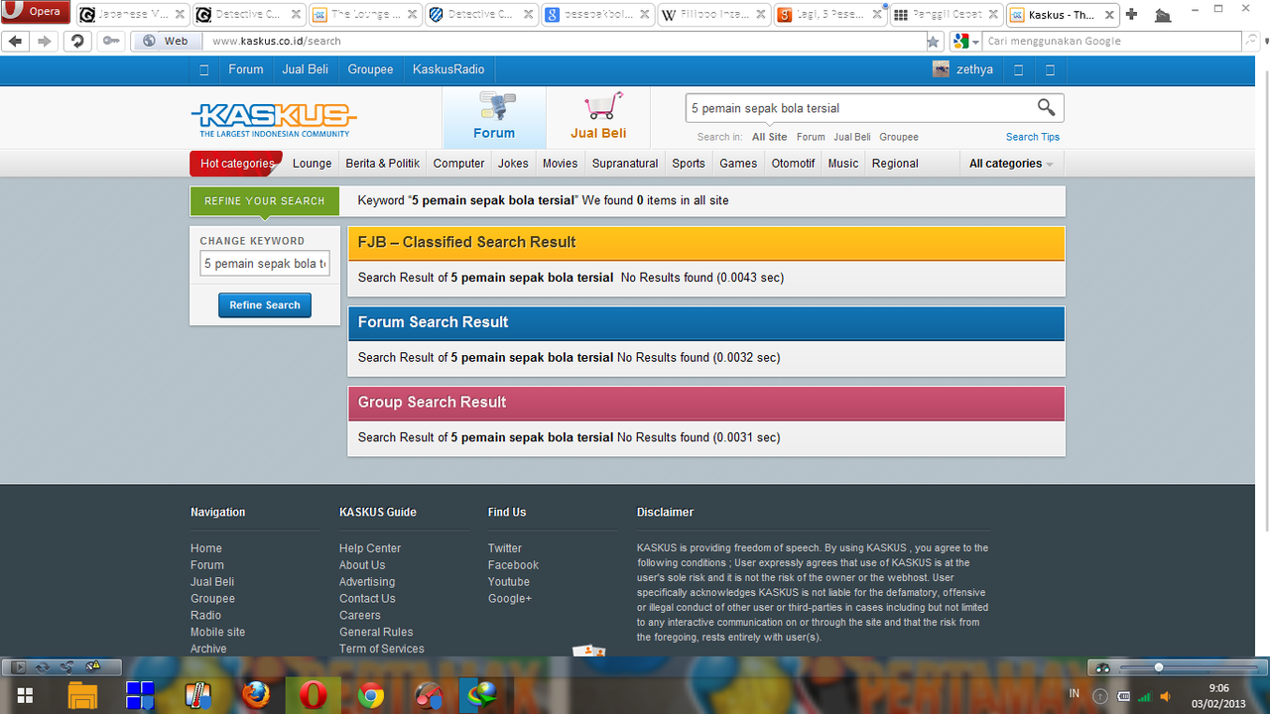The width and height of the screenshot is (1270, 714).
Task: Open Hot categories menu
Action: pos(236,164)
